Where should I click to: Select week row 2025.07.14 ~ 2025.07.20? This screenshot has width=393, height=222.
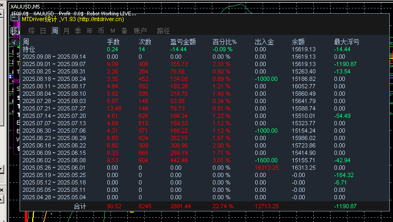point(54,116)
